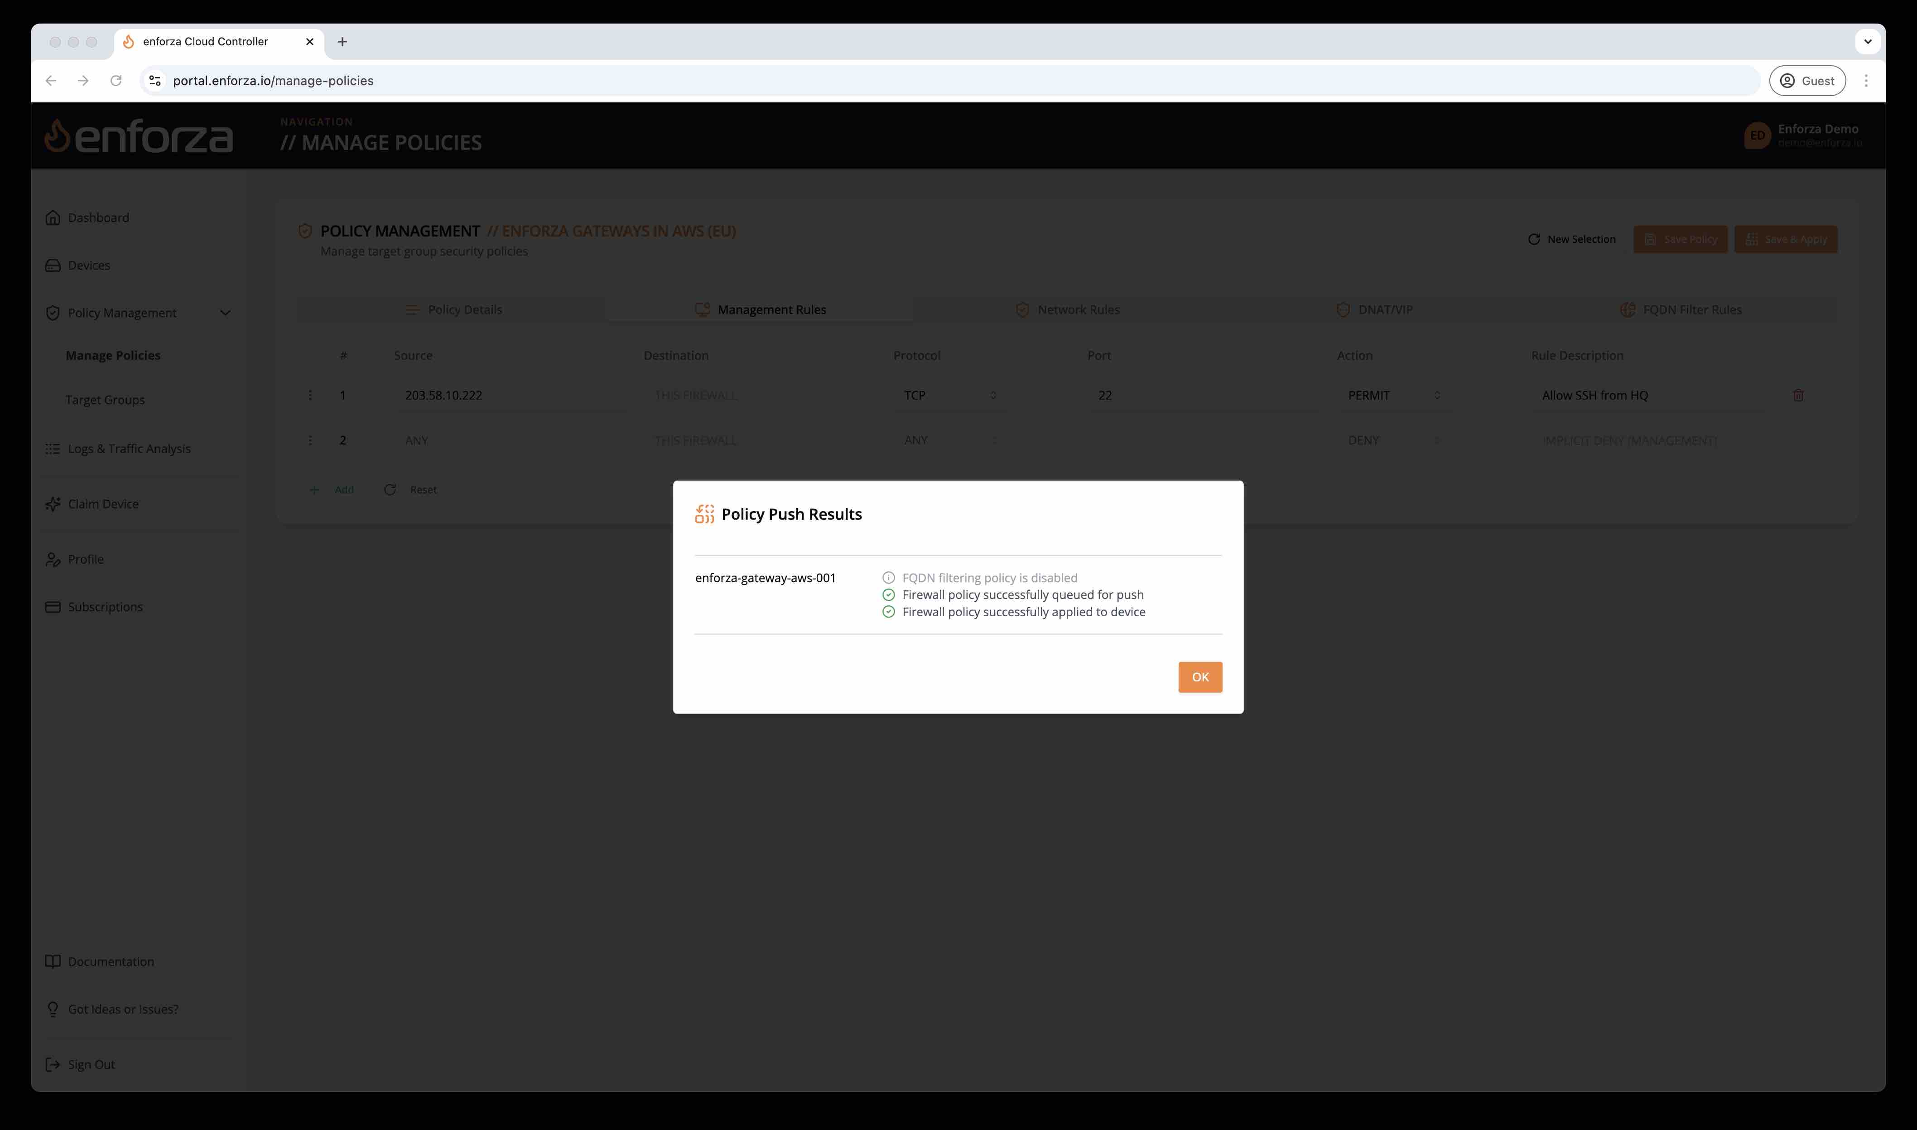Click the Policy Push Results dialog icon
This screenshot has height=1130, width=1917.
[704, 514]
